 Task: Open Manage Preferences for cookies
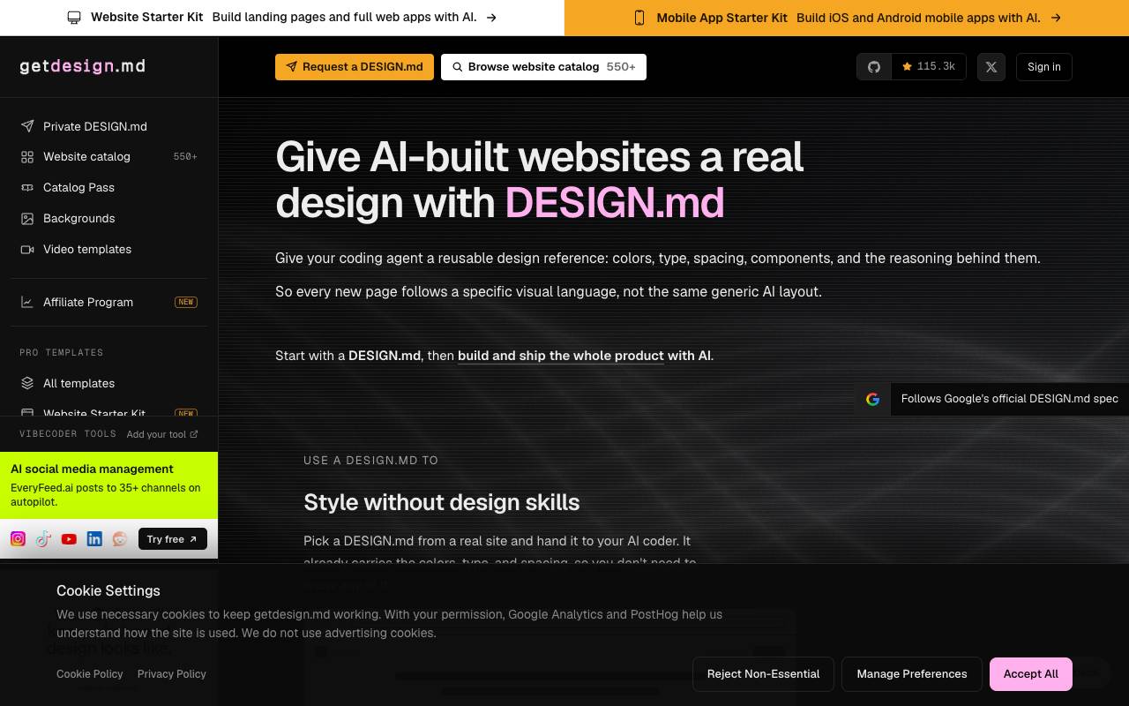click(x=912, y=674)
